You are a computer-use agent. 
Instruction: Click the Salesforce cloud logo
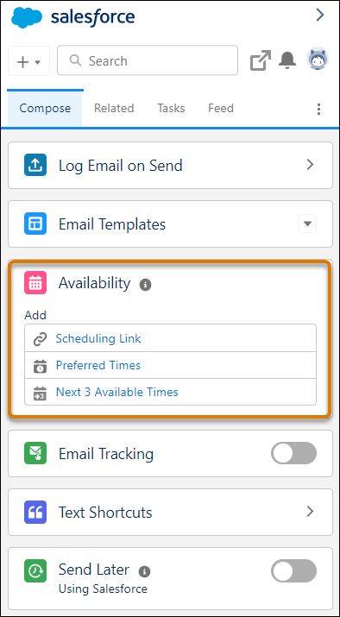[x=27, y=17]
